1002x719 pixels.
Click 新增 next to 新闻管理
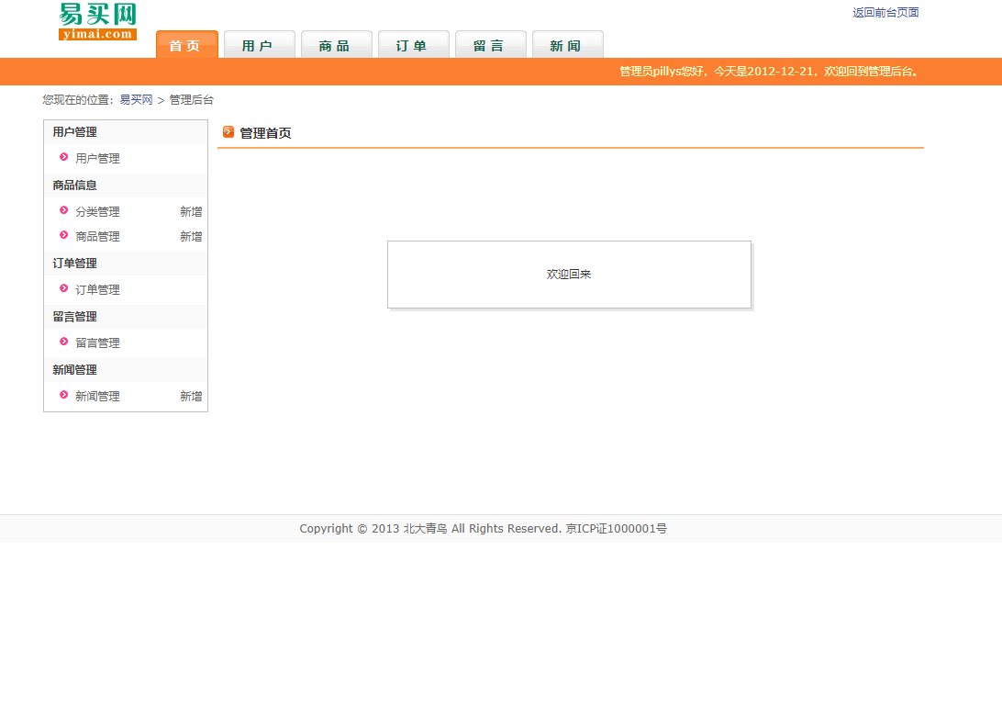pos(191,396)
